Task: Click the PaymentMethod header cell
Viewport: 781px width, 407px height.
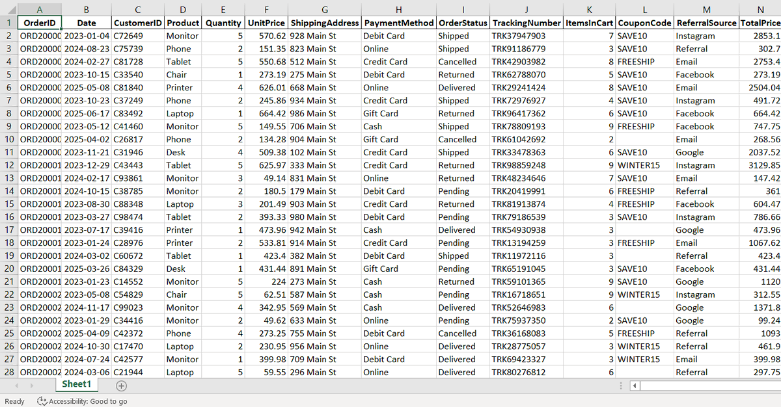Action: pos(399,23)
